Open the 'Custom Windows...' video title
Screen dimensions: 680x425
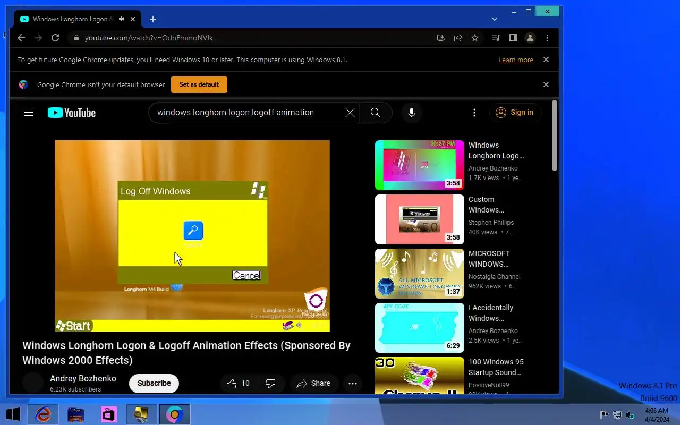[x=487, y=205]
